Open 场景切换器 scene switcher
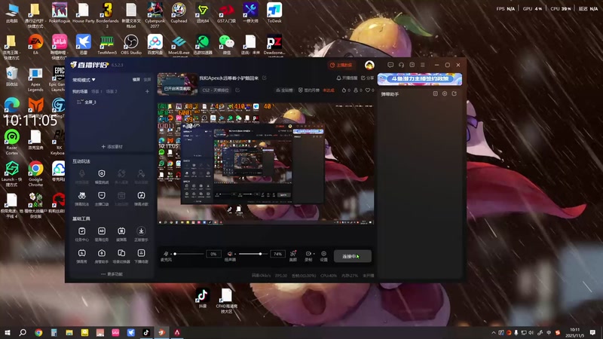The image size is (603, 339). [121, 256]
